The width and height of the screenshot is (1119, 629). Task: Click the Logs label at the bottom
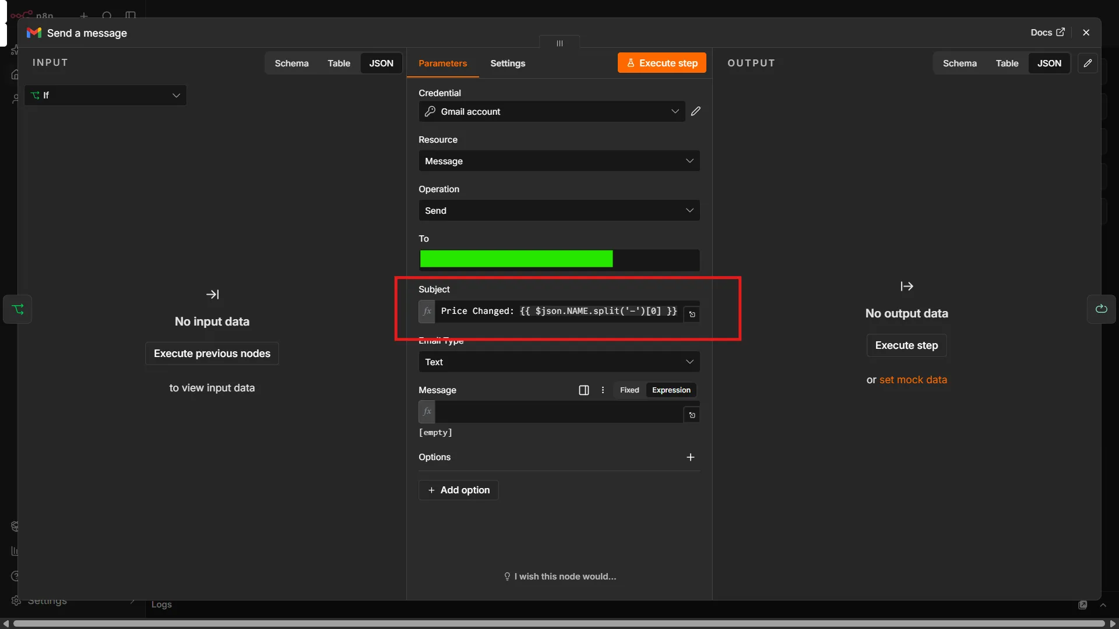coord(161,605)
